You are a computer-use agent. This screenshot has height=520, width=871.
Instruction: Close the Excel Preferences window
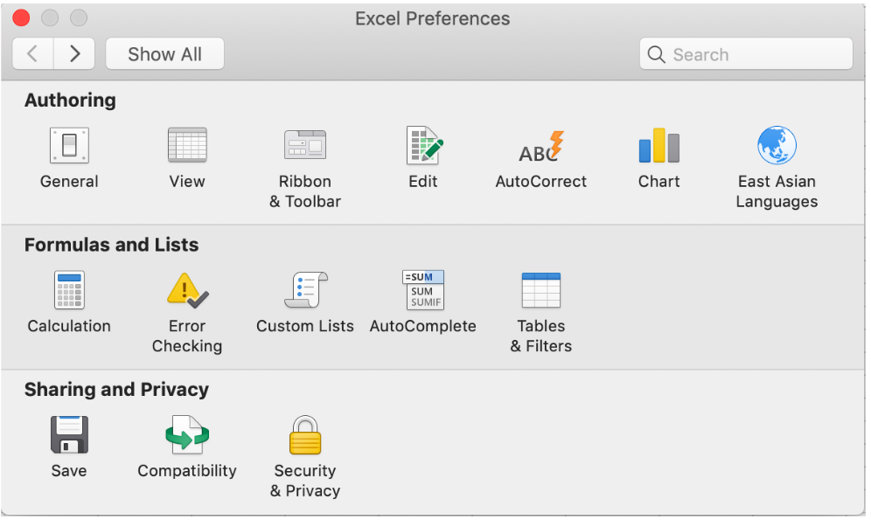21,17
